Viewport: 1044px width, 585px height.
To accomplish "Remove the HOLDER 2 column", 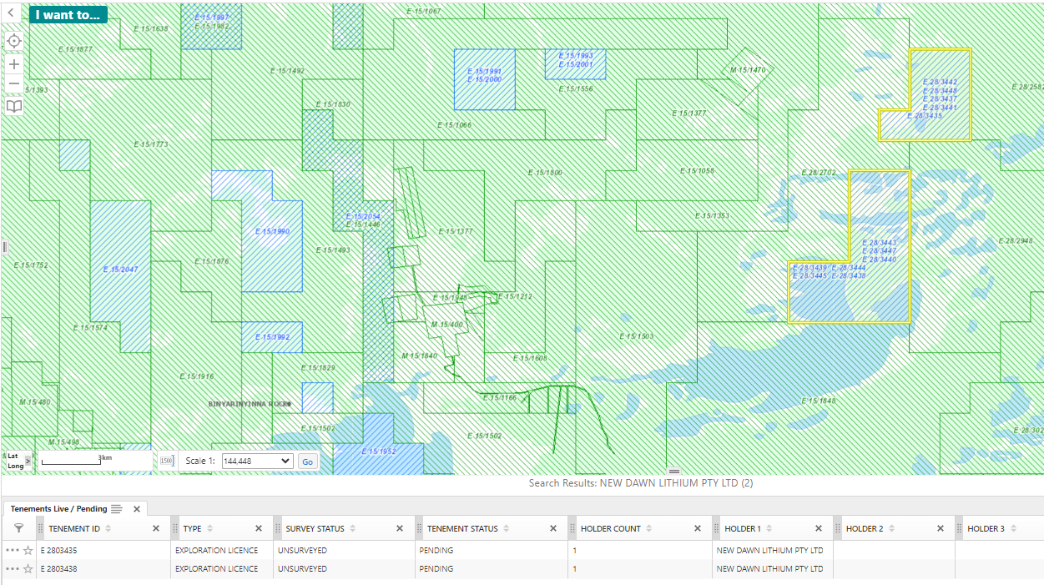I will pyautogui.click(x=940, y=528).
